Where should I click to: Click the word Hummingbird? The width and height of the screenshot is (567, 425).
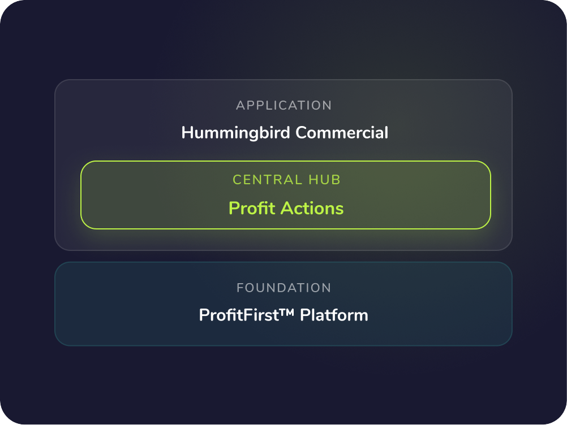point(236,132)
